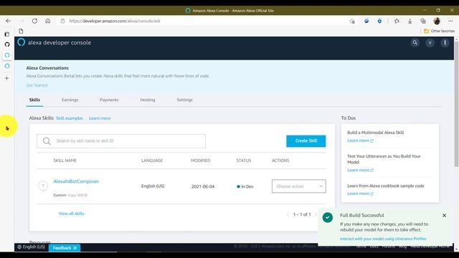The height and width of the screenshot is (258, 459).
Task: Learn more about Alexa cookbook sample code
Action: [x=360, y=193]
